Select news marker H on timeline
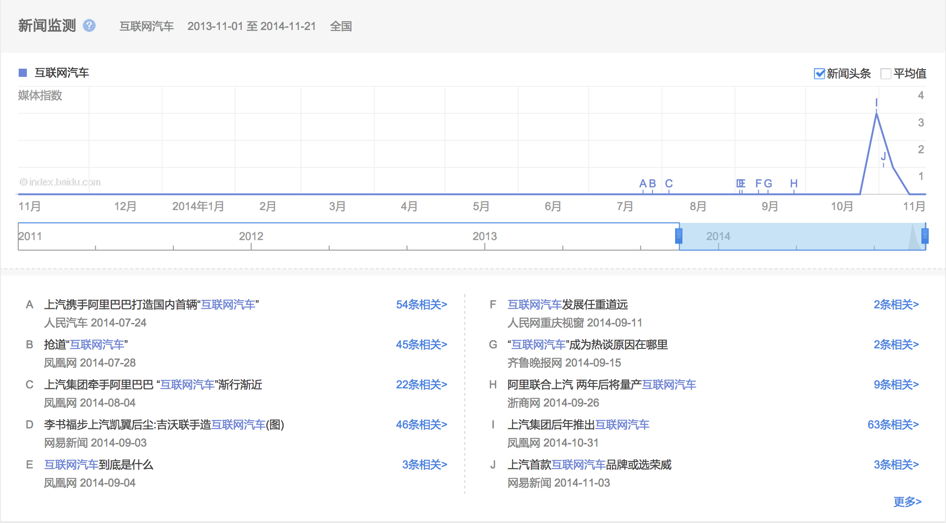 click(x=793, y=184)
